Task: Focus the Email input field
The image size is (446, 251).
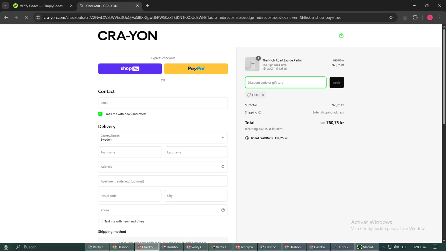Action: (163, 103)
